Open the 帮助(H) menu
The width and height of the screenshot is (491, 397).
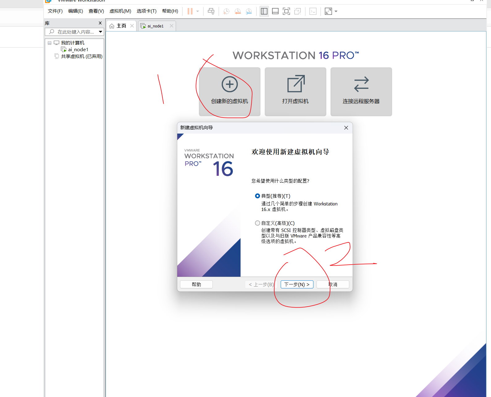[170, 11]
